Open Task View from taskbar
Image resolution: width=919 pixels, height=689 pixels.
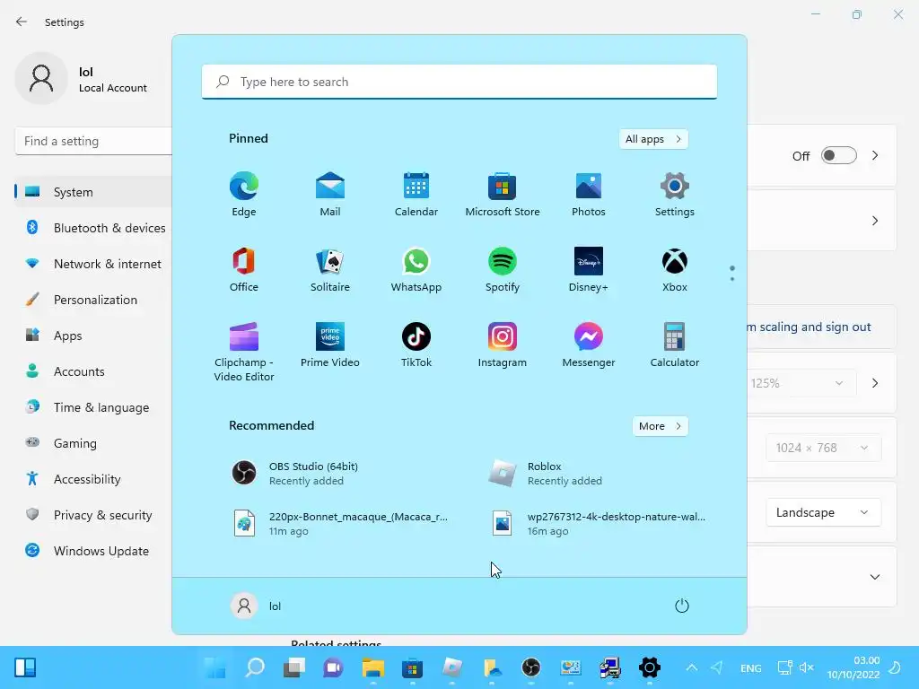tap(294, 667)
